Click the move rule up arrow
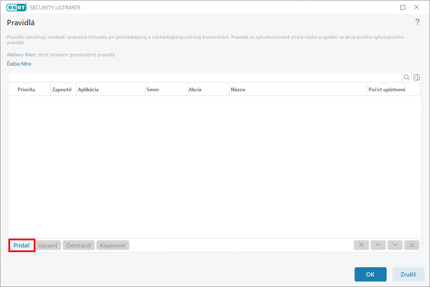This screenshot has height=287, width=430. pyautogui.click(x=378, y=245)
